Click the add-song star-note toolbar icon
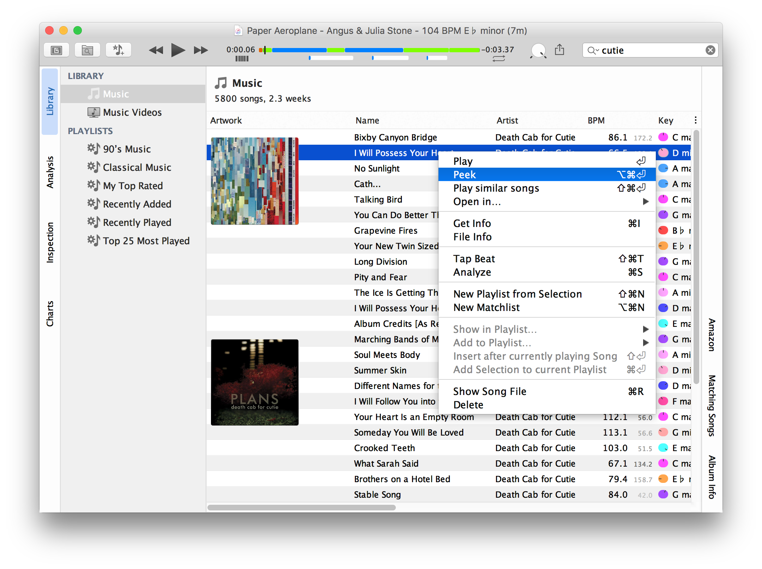 [118, 50]
